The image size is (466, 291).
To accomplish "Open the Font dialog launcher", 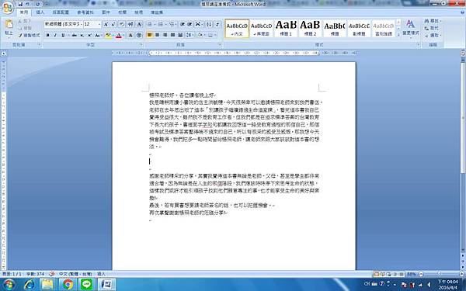I will point(141,44).
